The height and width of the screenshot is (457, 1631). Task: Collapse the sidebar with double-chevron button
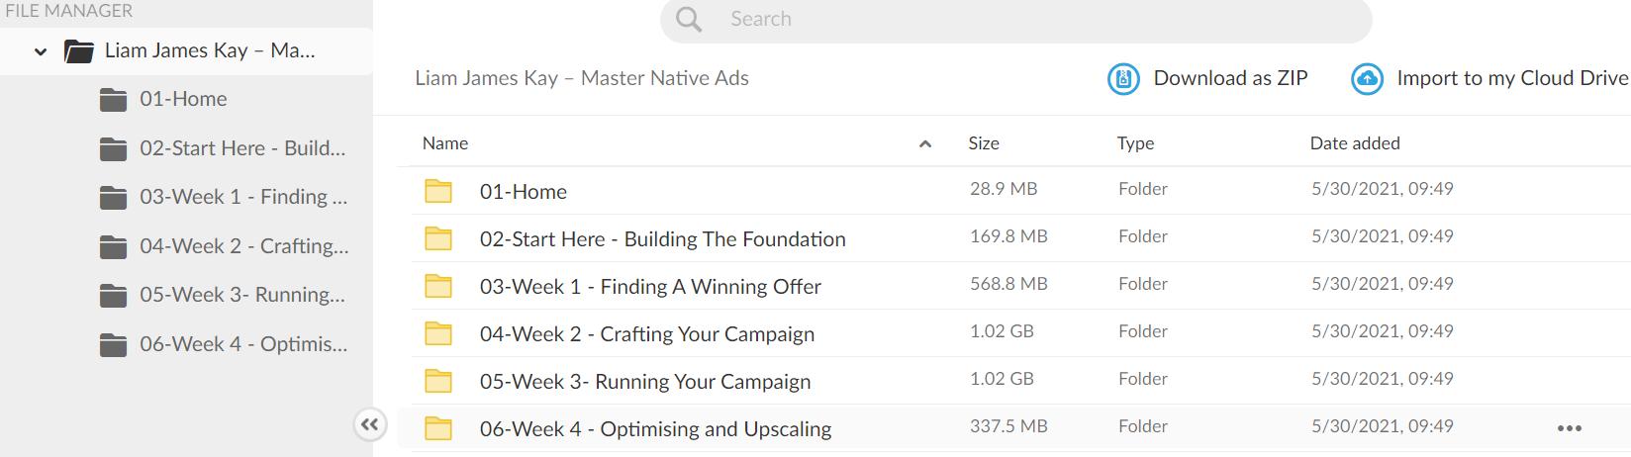[x=369, y=424]
